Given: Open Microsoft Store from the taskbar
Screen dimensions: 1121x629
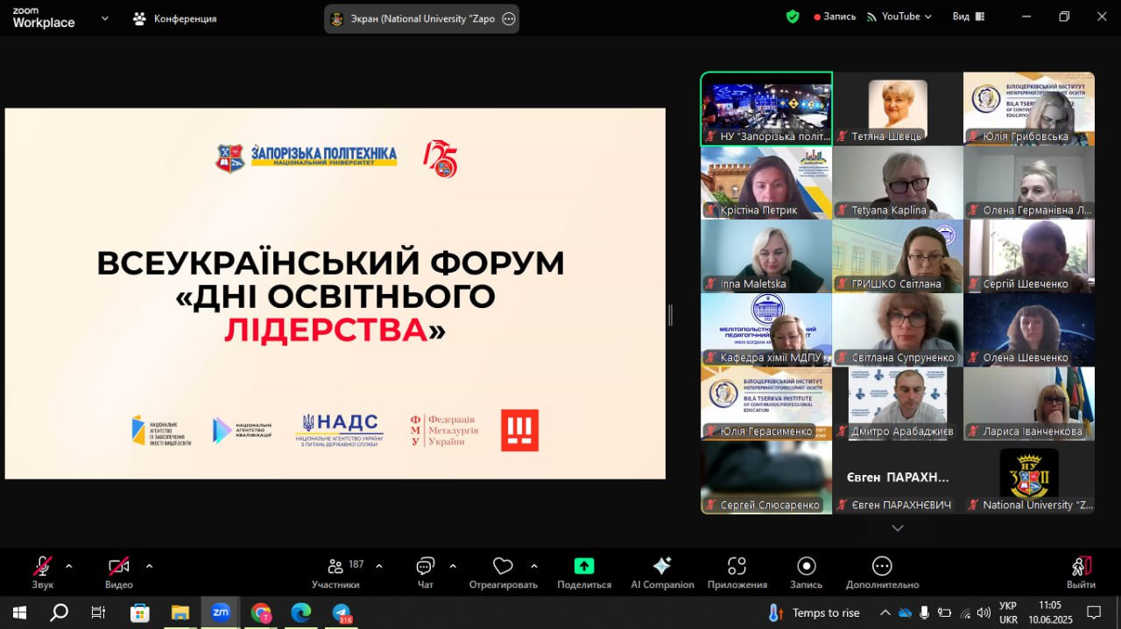Looking at the screenshot, I should 139,612.
